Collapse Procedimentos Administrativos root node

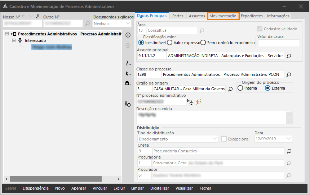click(x=8, y=34)
